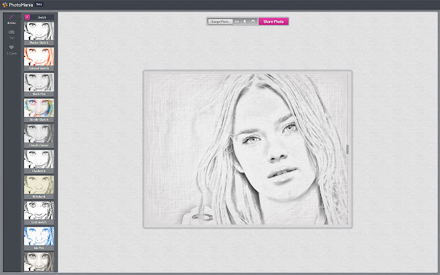
Task: Select the Black Pen effect
Action: point(39,83)
